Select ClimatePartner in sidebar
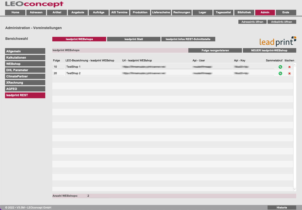Screen dimensions: 302x210 click(25, 76)
